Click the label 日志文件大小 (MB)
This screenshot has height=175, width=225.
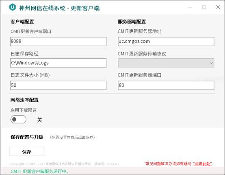30,75
